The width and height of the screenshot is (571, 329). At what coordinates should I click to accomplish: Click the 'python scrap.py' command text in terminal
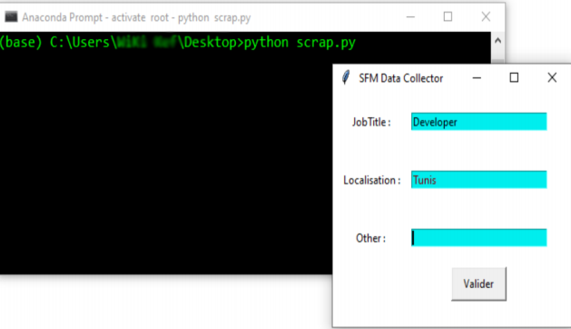(x=300, y=43)
